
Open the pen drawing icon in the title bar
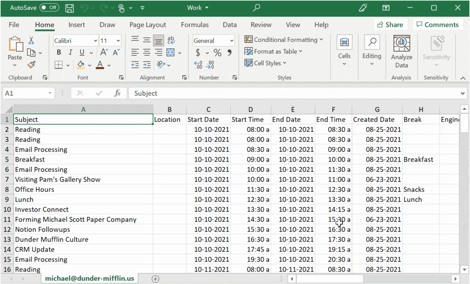(x=363, y=8)
